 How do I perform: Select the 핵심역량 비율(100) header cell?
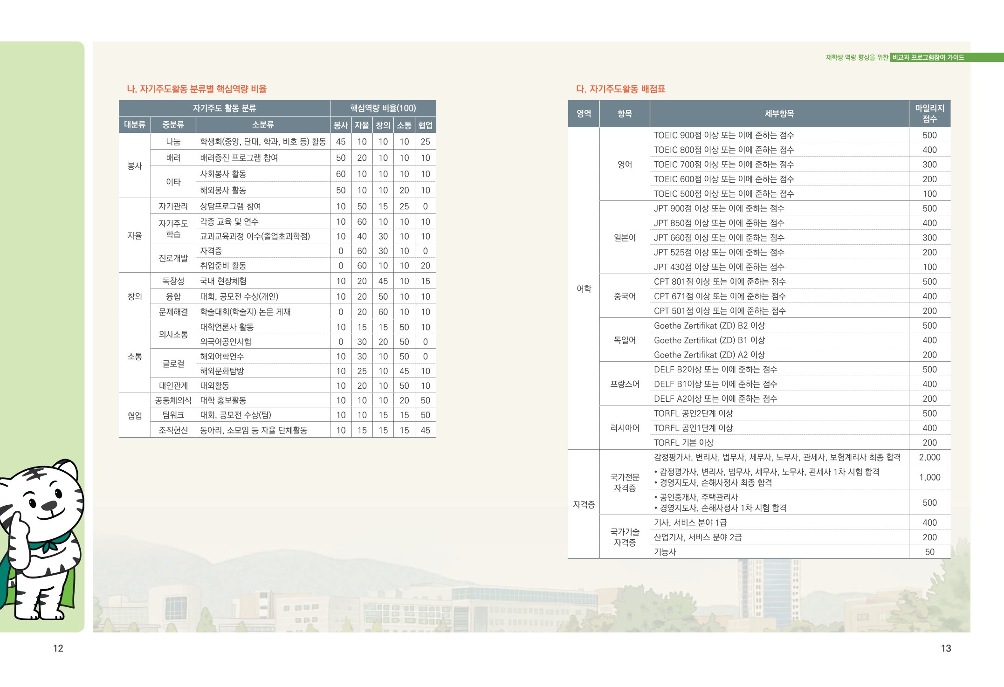383,108
